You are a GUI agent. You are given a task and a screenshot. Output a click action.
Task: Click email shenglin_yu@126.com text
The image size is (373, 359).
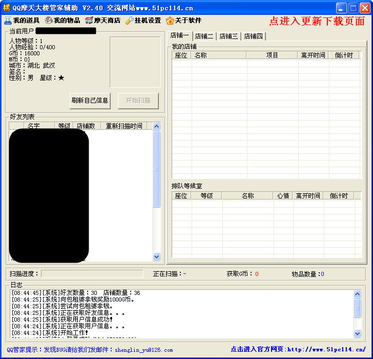tap(143, 350)
